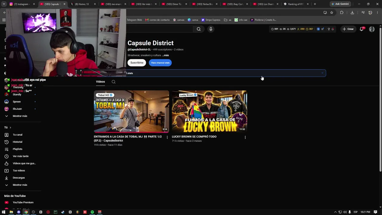Open the Chrome profile avatar in the toolbar

370,13
